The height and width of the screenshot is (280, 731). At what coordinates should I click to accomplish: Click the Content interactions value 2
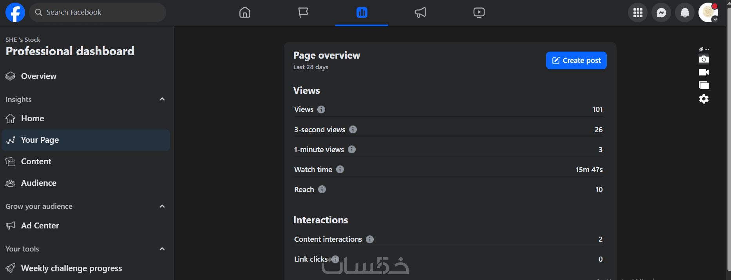(601, 239)
